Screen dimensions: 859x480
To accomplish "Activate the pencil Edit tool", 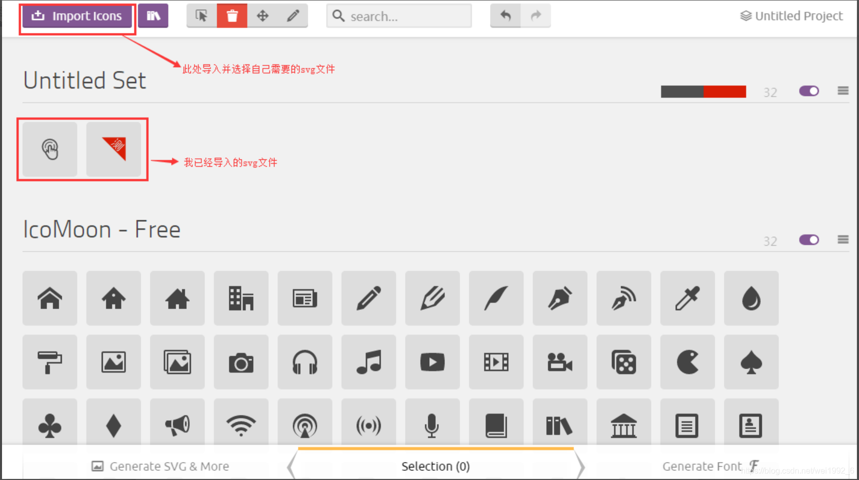I will (x=293, y=16).
